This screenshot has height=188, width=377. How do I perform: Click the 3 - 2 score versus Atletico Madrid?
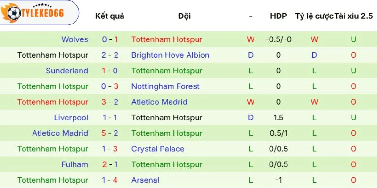point(110,102)
